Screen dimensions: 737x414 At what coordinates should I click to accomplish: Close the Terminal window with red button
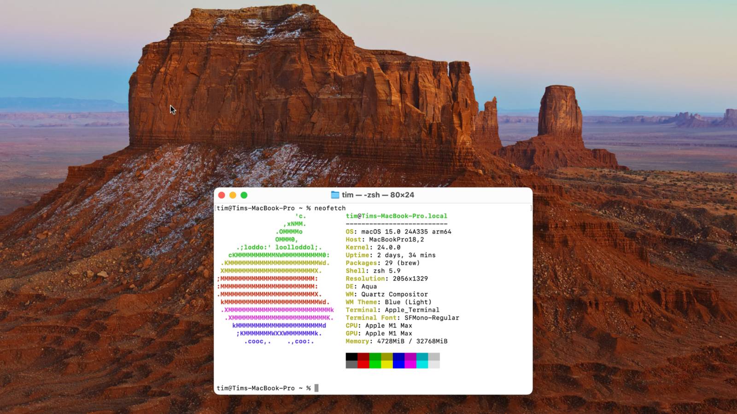click(x=222, y=195)
